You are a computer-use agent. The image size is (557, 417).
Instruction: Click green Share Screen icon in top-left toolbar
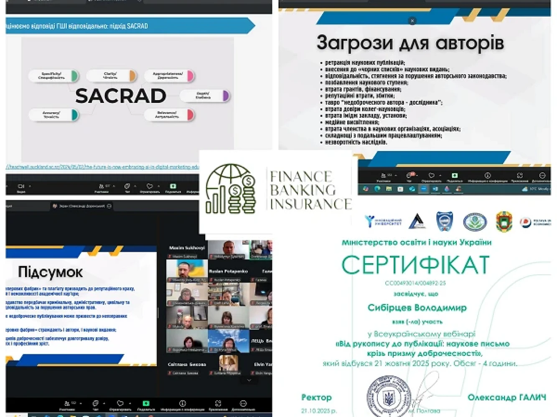click(173, 186)
